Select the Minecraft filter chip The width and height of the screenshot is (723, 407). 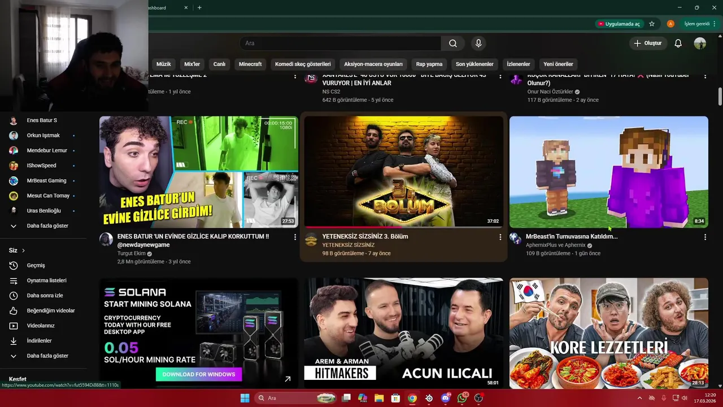coord(250,64)
